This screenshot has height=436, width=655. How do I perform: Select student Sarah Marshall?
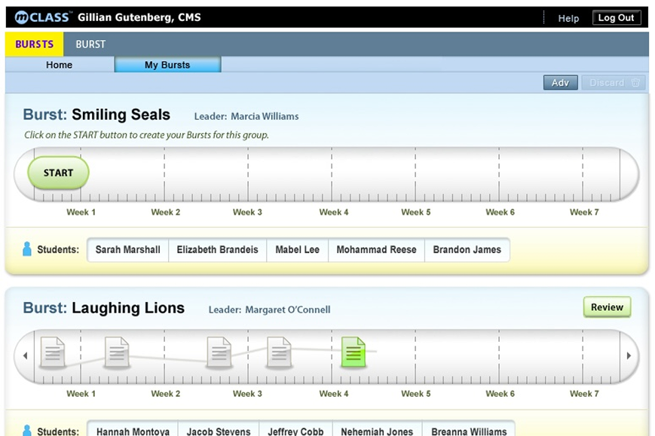pyautogui.click(x=128, y=249)
